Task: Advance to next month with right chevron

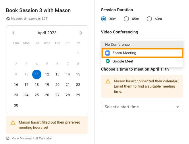Action: pyautogui.click(x=81, y=33)
